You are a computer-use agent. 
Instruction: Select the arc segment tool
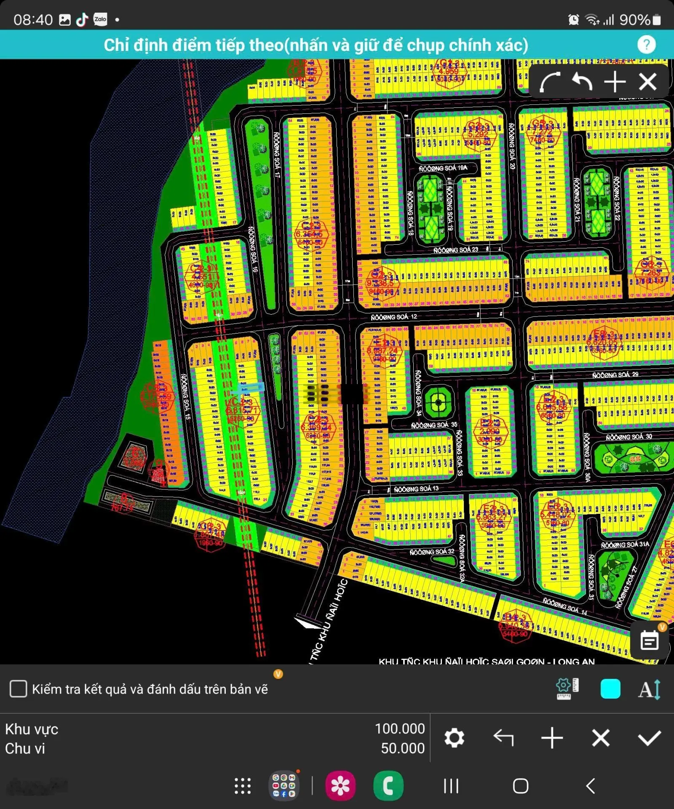coord(550,82)
